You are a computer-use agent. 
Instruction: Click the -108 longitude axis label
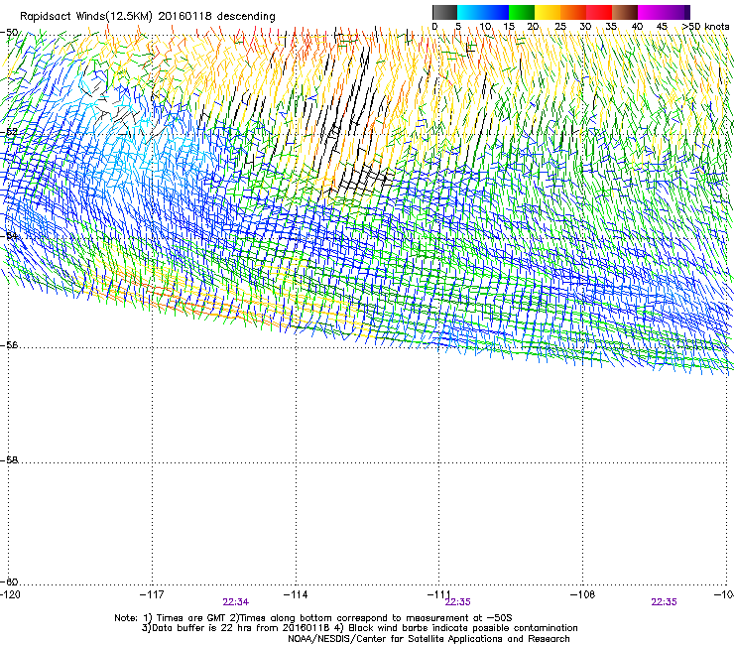coord(583,594)
